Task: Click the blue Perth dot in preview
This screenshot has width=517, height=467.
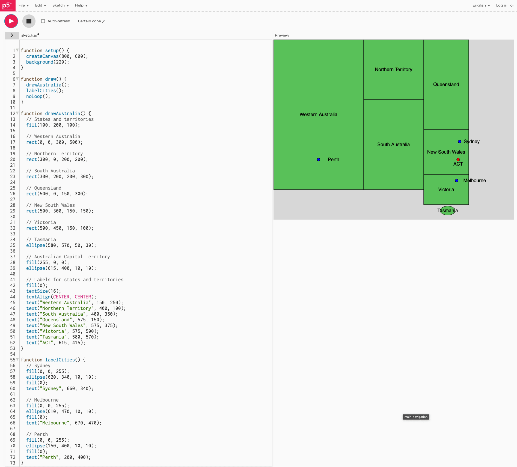Action: (319, 160)
